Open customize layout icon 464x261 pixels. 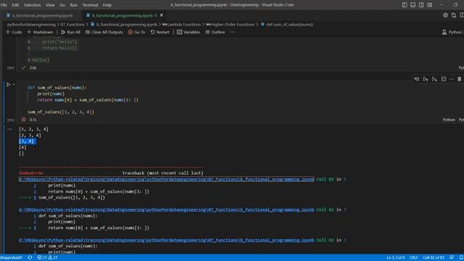point(429,5)
